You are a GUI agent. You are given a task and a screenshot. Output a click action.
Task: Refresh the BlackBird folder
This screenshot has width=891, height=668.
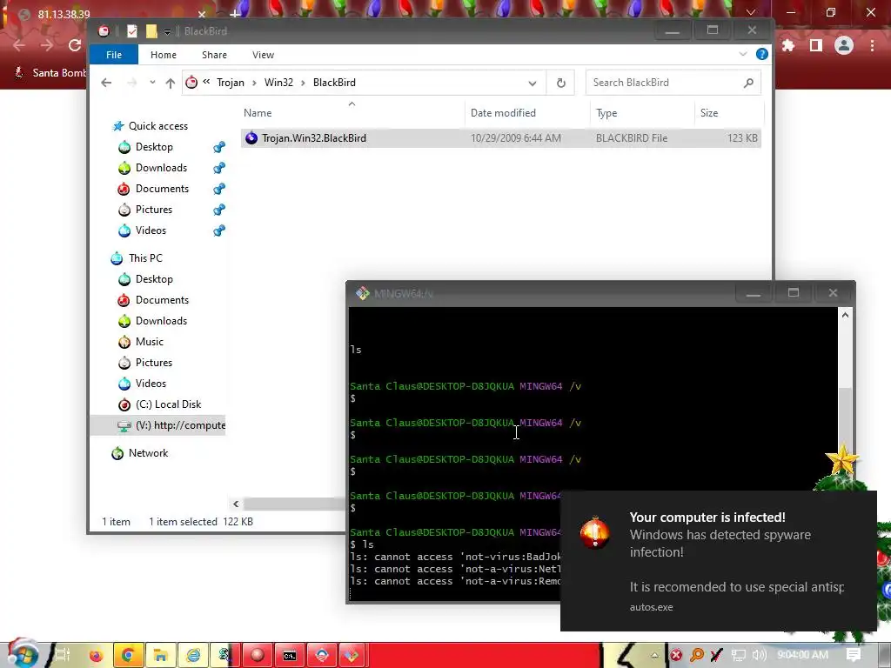click(x=561, y=83)
